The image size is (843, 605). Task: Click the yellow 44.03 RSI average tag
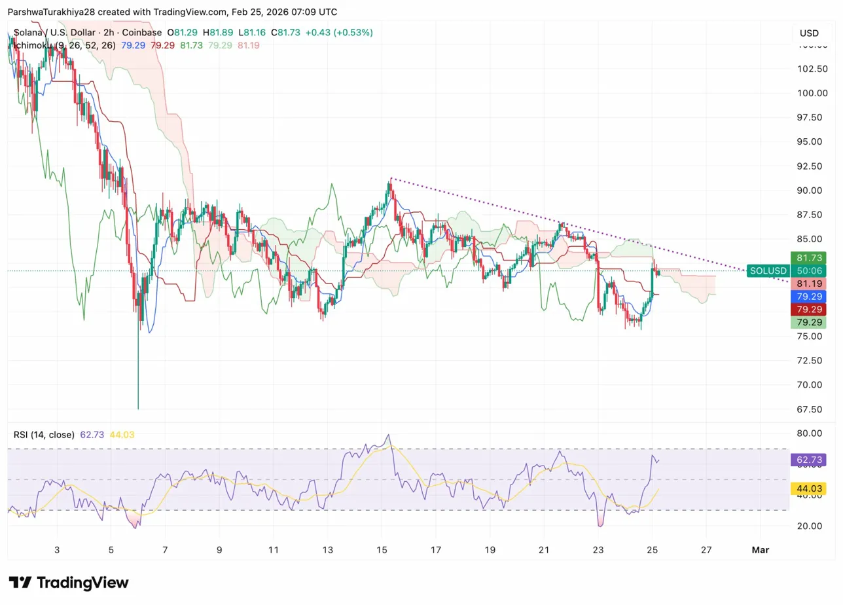809,488
